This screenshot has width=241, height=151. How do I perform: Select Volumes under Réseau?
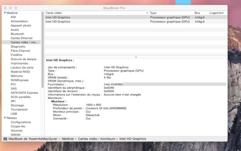tap(17, 131)
